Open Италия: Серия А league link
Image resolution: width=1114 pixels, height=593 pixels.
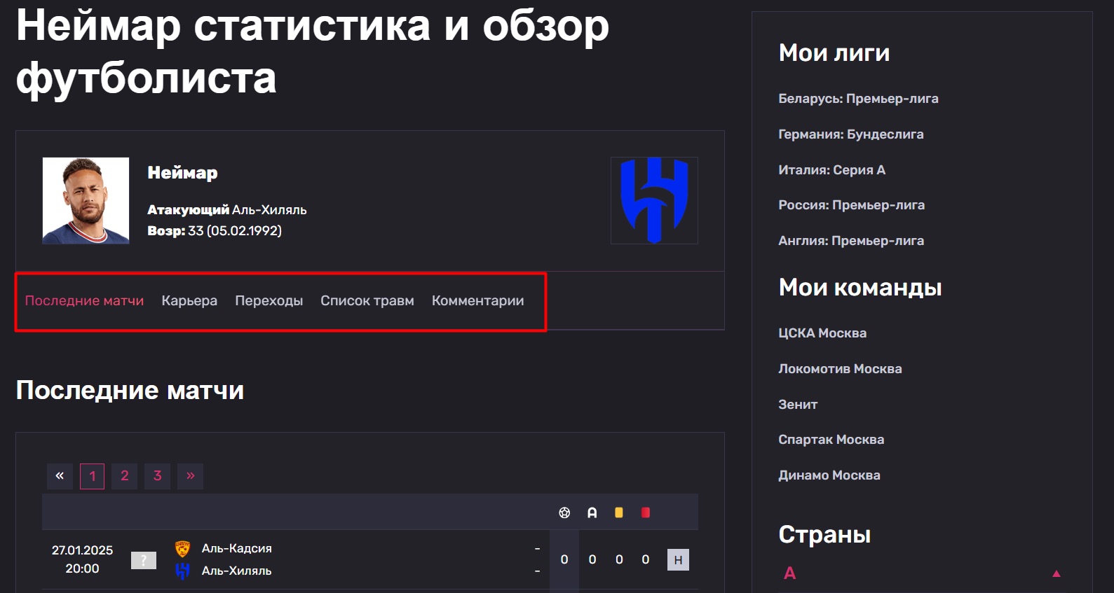tap(831, 170)
